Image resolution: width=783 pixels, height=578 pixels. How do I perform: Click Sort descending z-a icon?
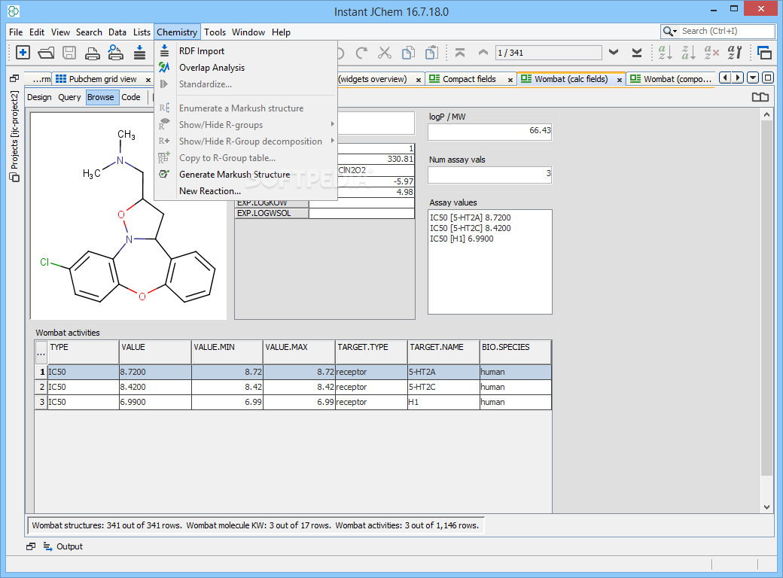(689, 53)
